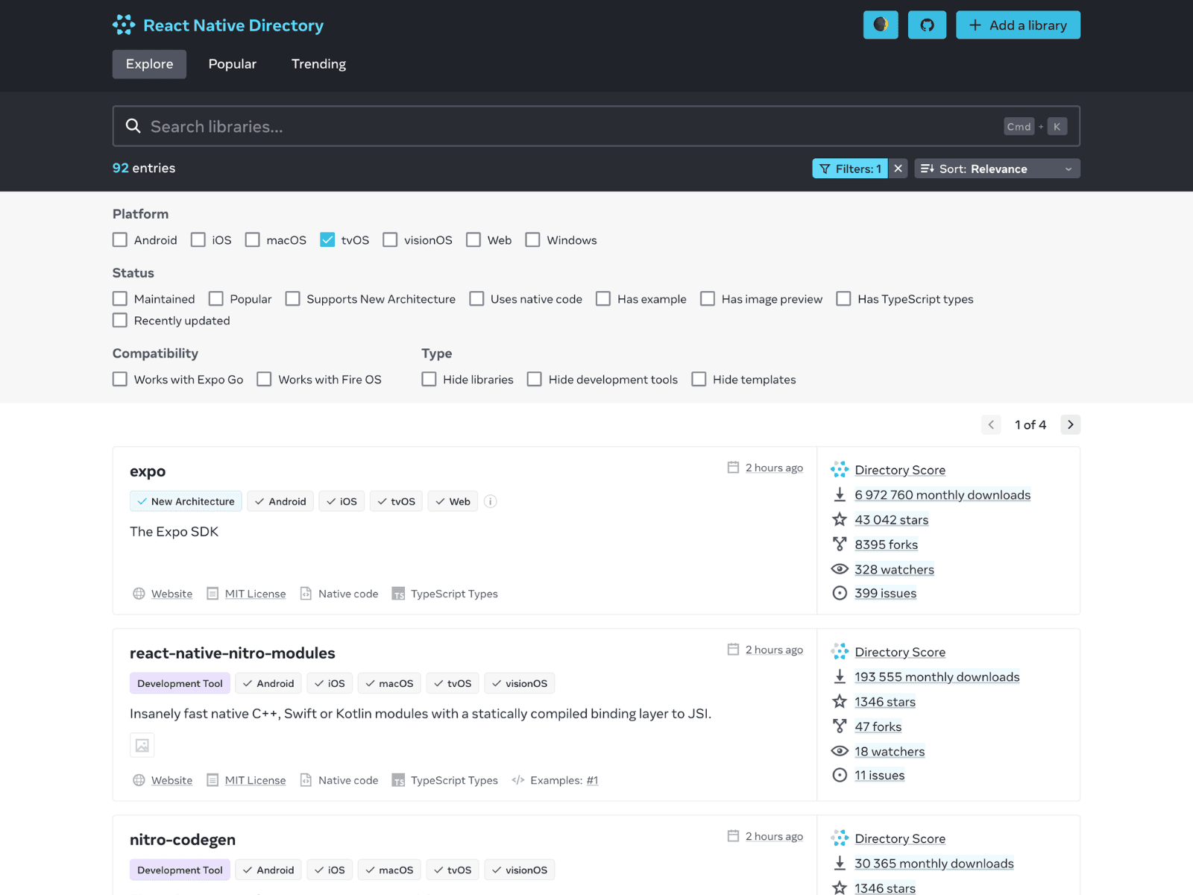Clear active filters with the X icon
Screen dimensions: 1193x895
(898, 169)
